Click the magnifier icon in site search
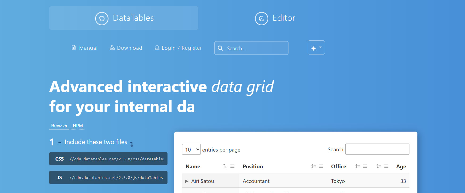Image resolution: width=465 pixels, height=193 pixels. coord(220,48)
